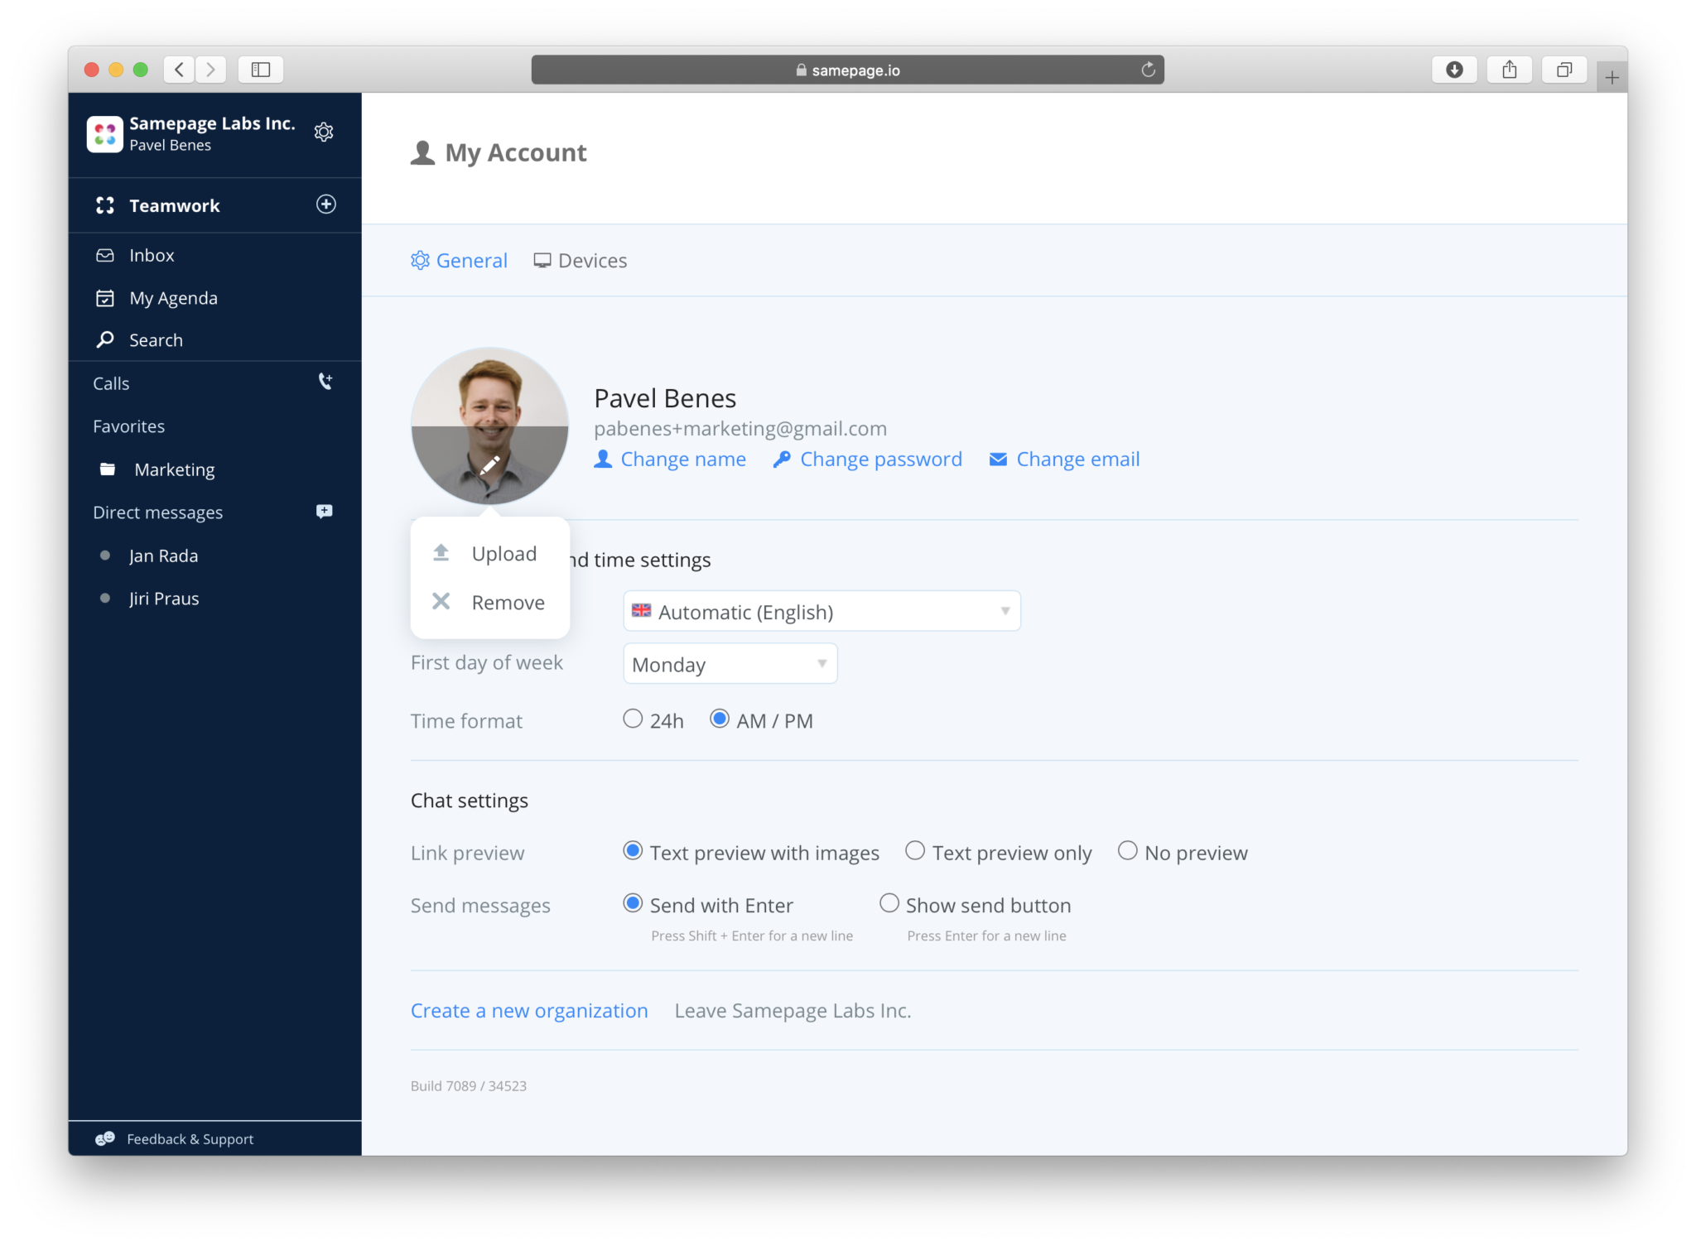
Task: Open the Inbox section
Action: [x=152, y=254]
